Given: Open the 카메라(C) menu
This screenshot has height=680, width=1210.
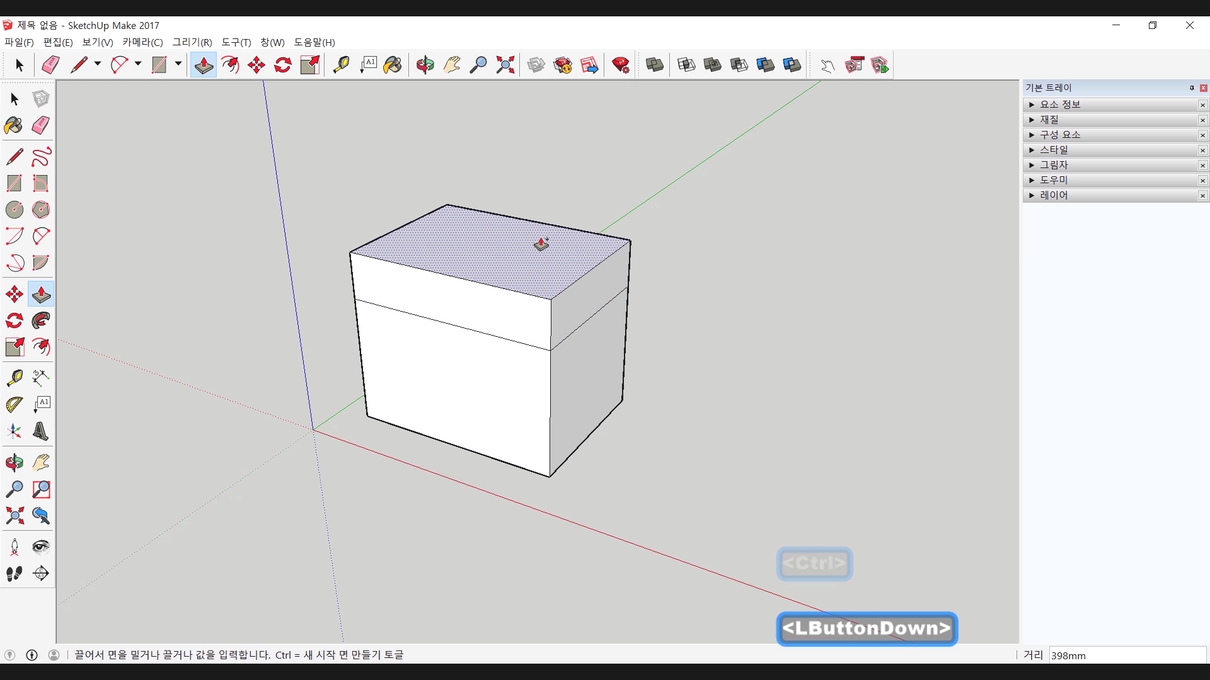Looking at the screenshot, I should (142, 42).
